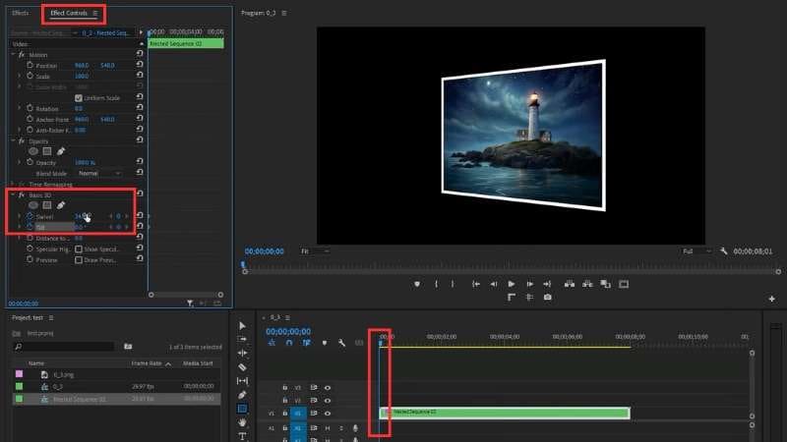Open the Effect Controls tab
Screen dimensions: 787x442
tap(69, 13)
